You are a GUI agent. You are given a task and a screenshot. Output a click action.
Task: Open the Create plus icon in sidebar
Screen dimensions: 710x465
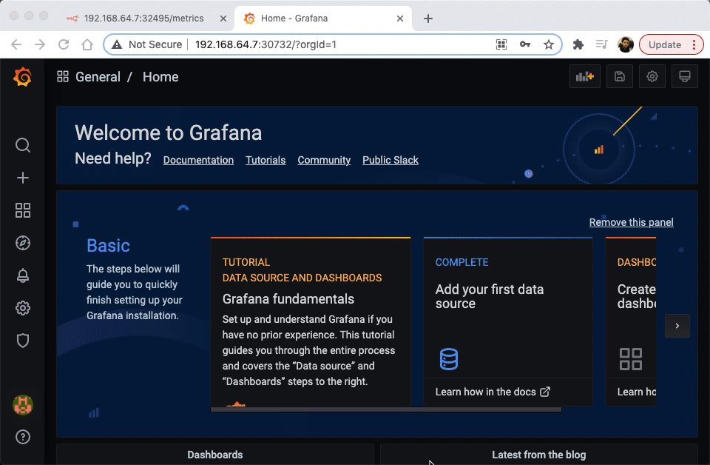tap(23, 178)
